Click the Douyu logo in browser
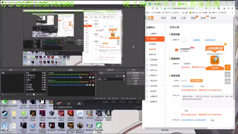Viewport: 238px width, 134px height. click(x=149, y=18)
